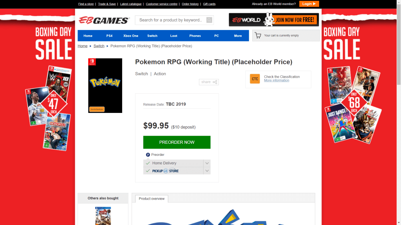
Task: Expand the Pickup at Store chevron
Action: [x=207, y=171]
